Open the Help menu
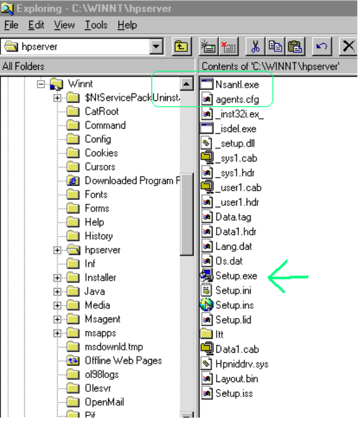The width and height of the screenshot is (360, 423). pyautogui.click(x=127, y=25)
